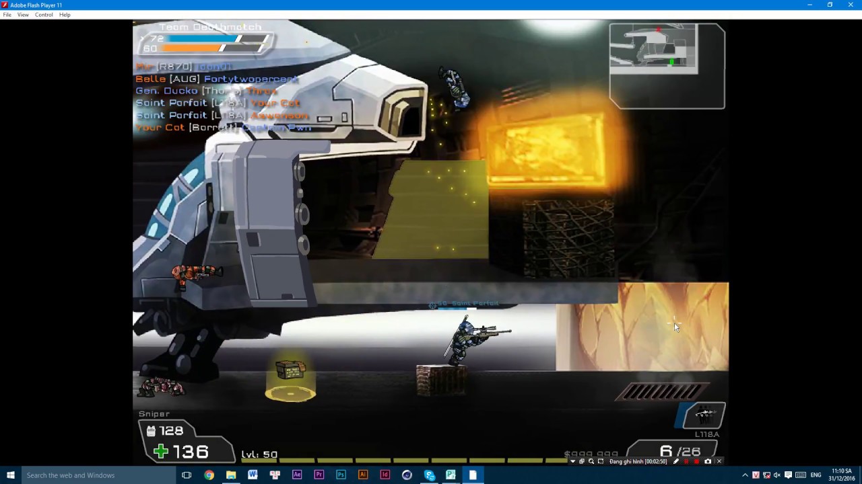Open File Explorer from the taskbar
The height and width of the screenshot is (484, 862).
point(231,475)
